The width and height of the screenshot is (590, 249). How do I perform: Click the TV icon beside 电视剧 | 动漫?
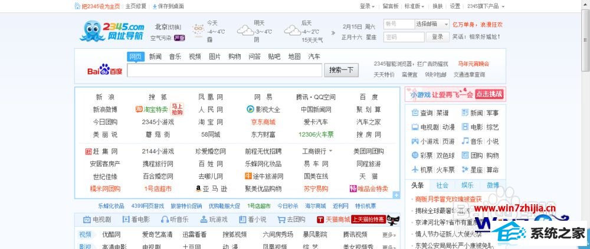(415, 127)
